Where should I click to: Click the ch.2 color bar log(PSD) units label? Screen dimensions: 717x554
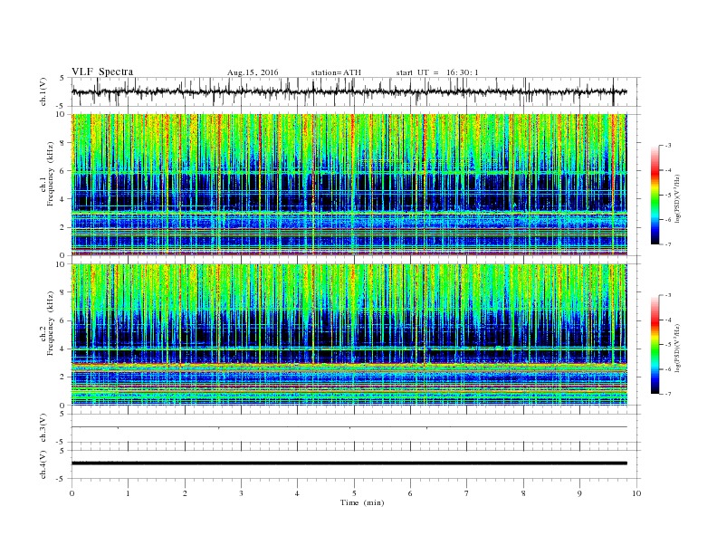click(x=678, y=348)
